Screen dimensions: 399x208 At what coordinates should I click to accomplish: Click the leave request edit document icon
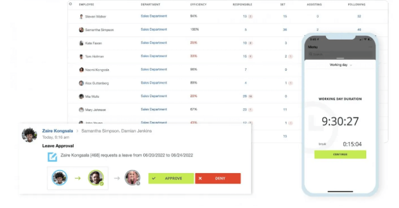52,157
